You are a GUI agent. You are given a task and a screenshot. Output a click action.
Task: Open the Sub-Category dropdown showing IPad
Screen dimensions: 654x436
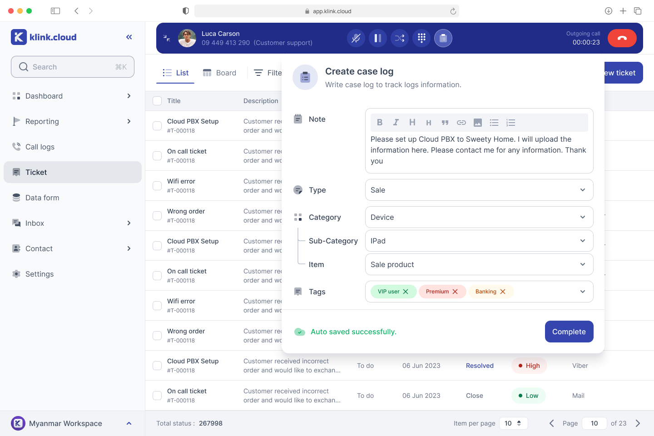coord(479,241)
